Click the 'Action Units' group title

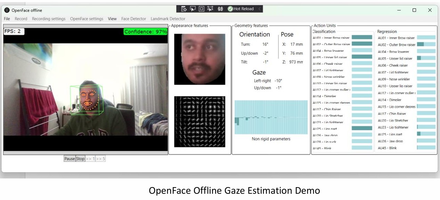coord(325,25)
